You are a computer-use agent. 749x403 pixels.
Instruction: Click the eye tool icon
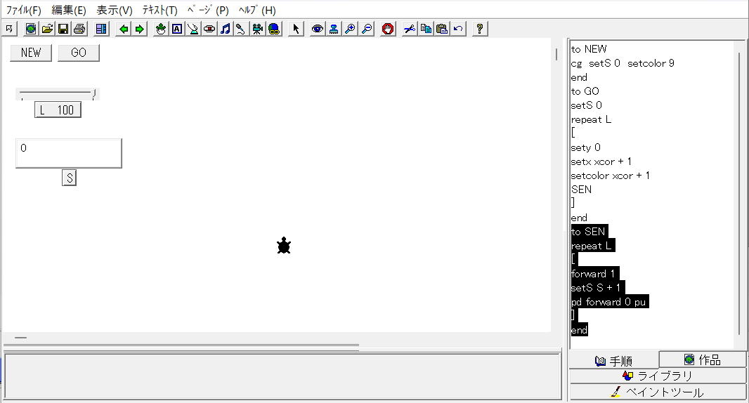[x=317, y=29]
